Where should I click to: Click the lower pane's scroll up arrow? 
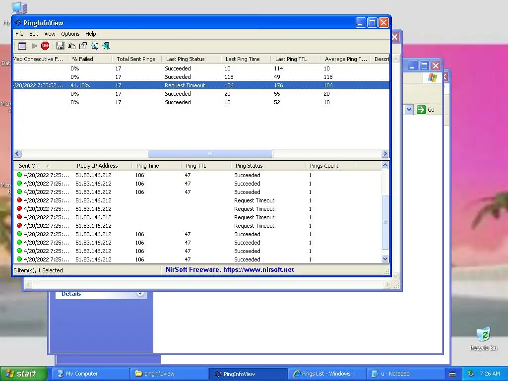(385, 165)
